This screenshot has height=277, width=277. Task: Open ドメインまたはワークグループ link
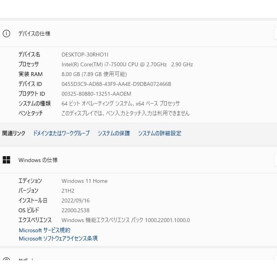click(62, 133)
